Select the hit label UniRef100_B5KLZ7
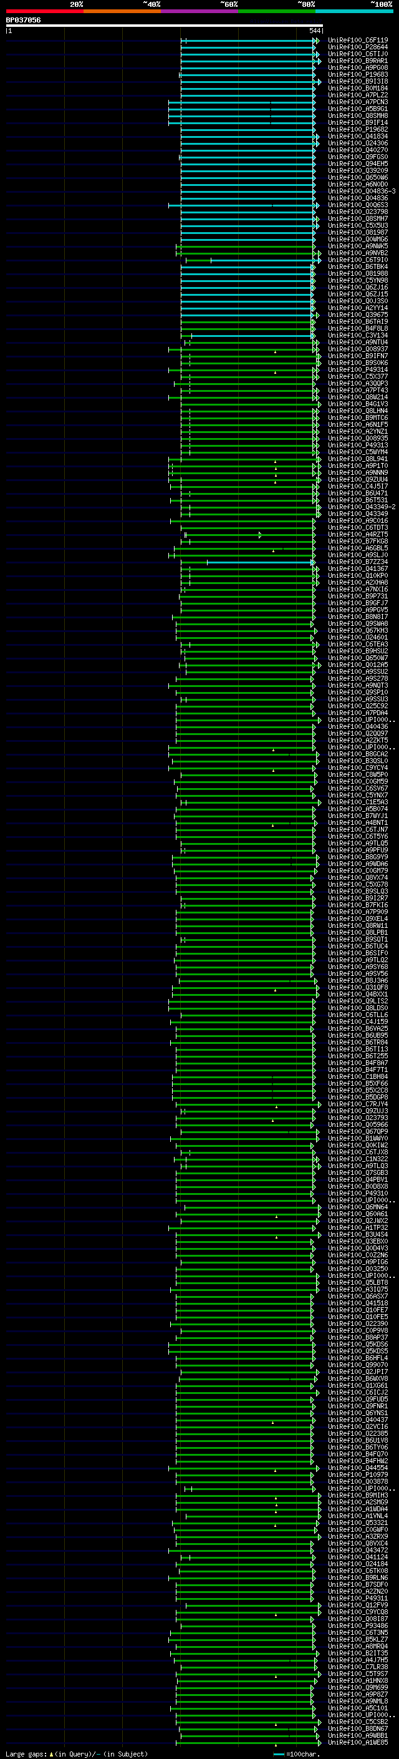This screenshot has height=1759, width=399. click(357, 1640)
